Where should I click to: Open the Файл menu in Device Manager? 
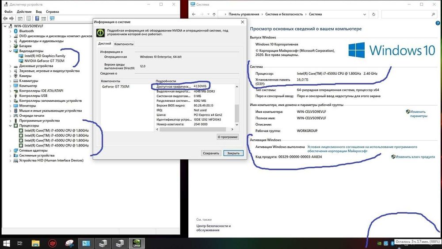point(8,11)
